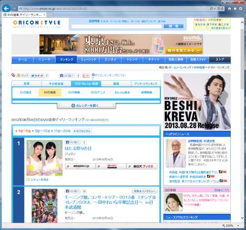
Task: Open the ほたる祭りの日 title link
Action: [x=78, y=148]
